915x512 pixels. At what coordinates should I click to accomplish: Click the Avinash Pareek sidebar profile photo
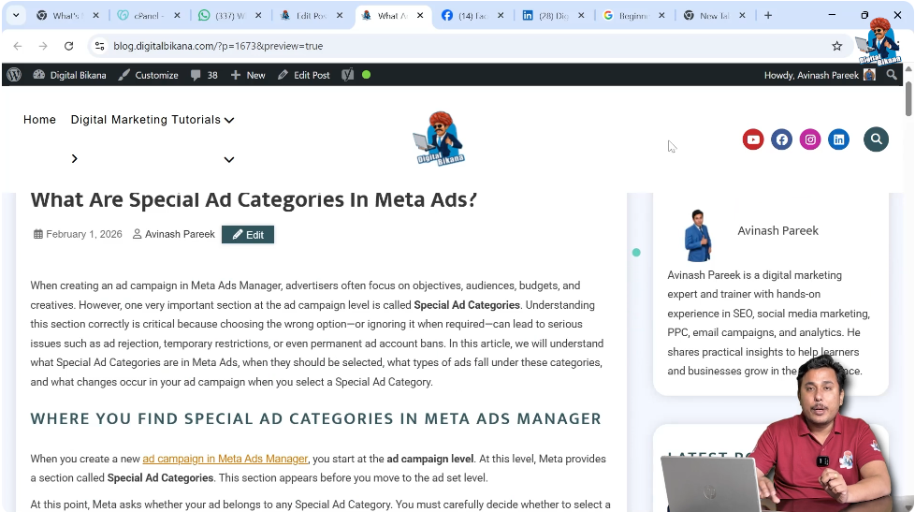tap(699, 236)
